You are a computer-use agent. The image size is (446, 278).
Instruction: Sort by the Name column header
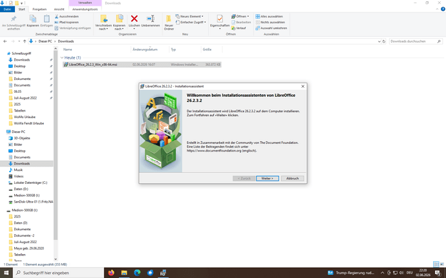coord(68,50)
